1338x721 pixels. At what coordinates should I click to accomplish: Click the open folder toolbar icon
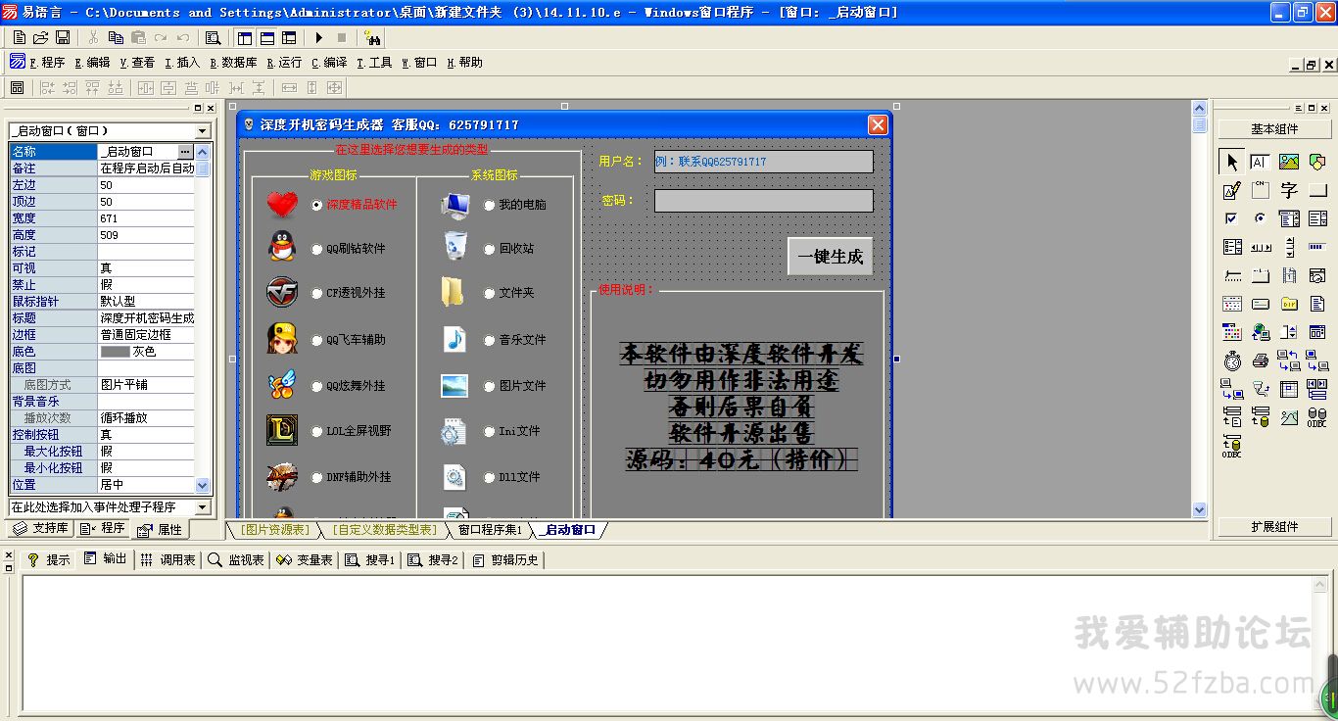(x=41, y=37)
